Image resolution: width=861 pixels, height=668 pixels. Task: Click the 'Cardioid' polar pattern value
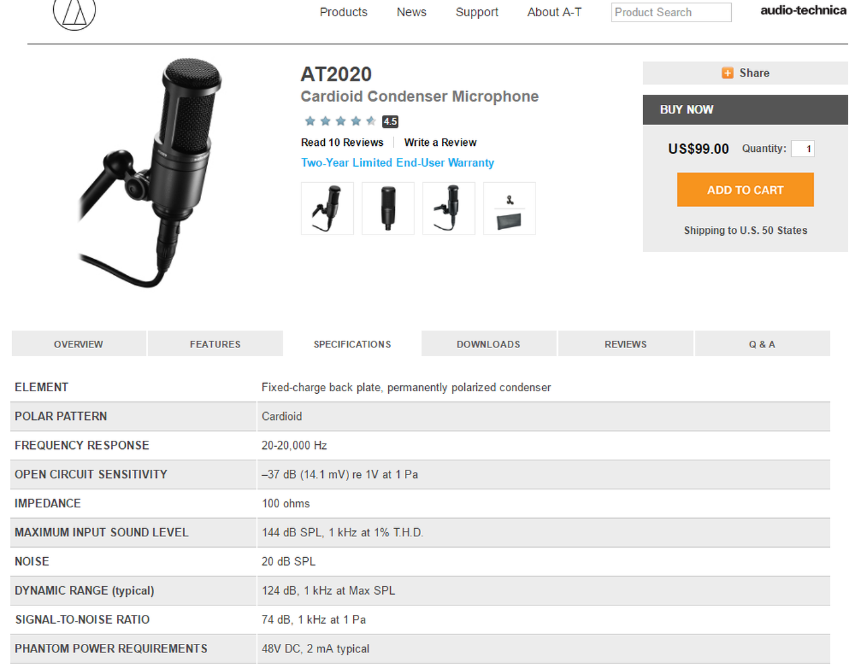282,416
